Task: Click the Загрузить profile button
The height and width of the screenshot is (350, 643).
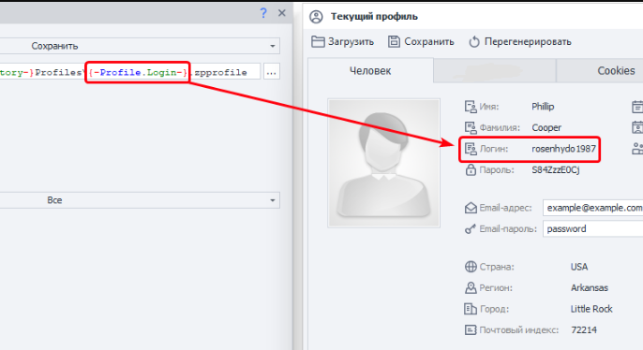Action: pos(342,42)
